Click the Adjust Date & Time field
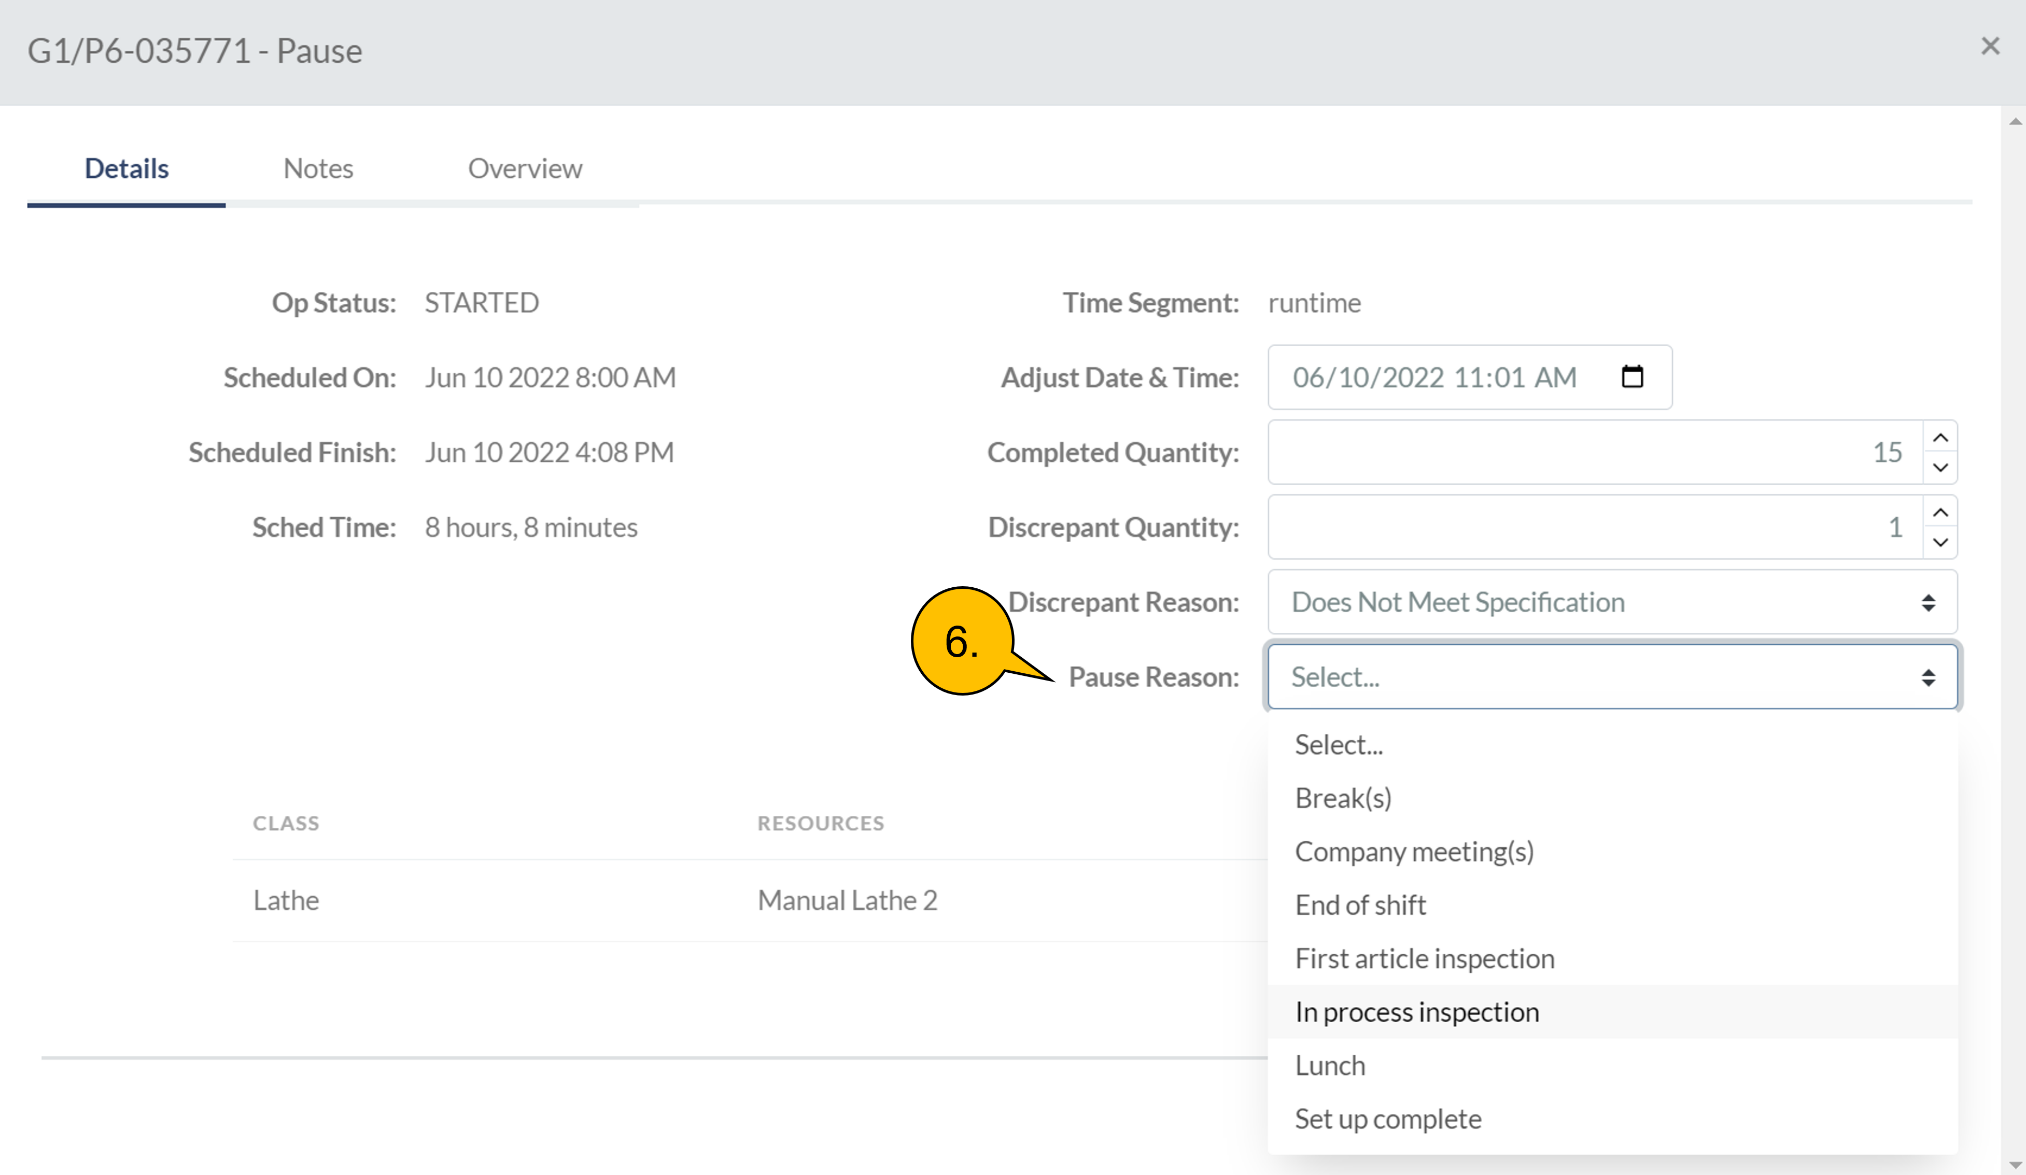Image resolution: width=2026 pixels, height=1175 pixels. (x=1434, y=378)
